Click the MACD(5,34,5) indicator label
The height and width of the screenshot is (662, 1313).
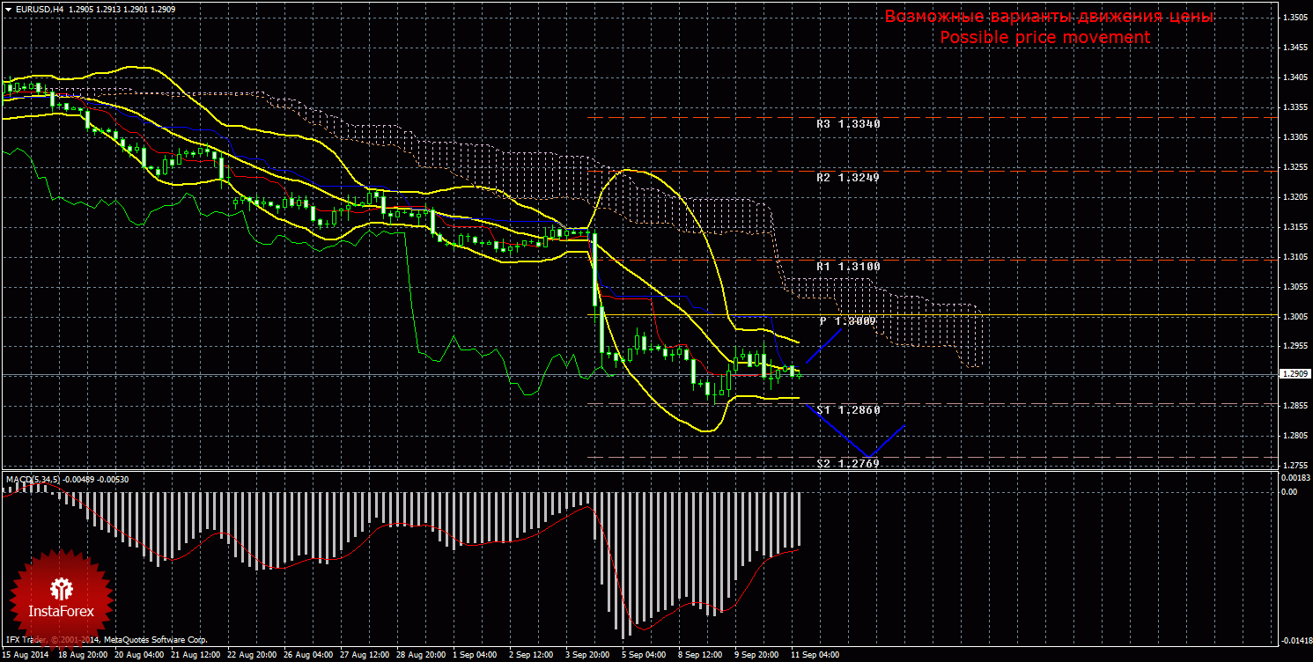click(33, 479)
